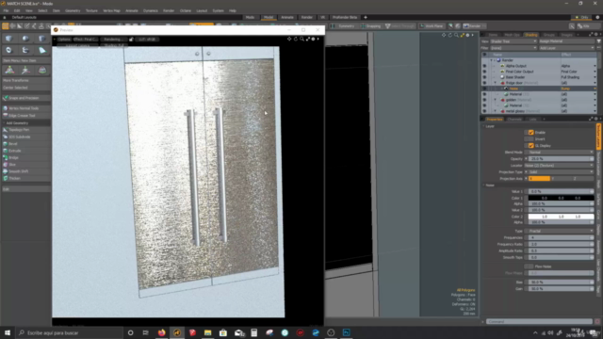The height and width of the screenshot is (339, 603).
Task: Click the Options button in Preview
Action: click(64, 40)
